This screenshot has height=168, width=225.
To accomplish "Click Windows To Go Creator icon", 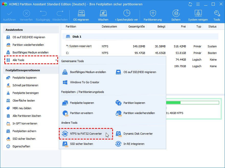I will coord(65,82).
